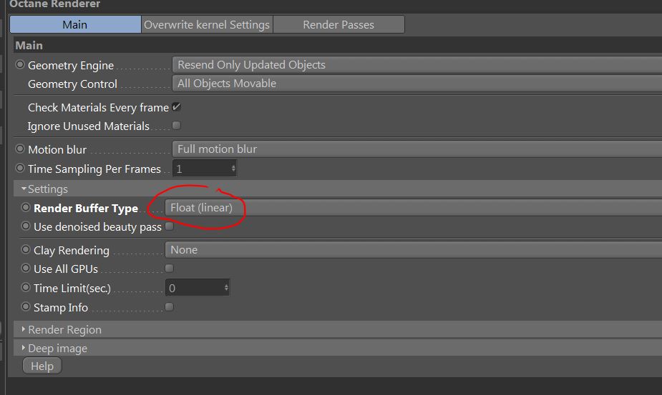Screen dimensions: 662x395
Task: Enable the Stamp Info checkbox
Action: point(170,307)
